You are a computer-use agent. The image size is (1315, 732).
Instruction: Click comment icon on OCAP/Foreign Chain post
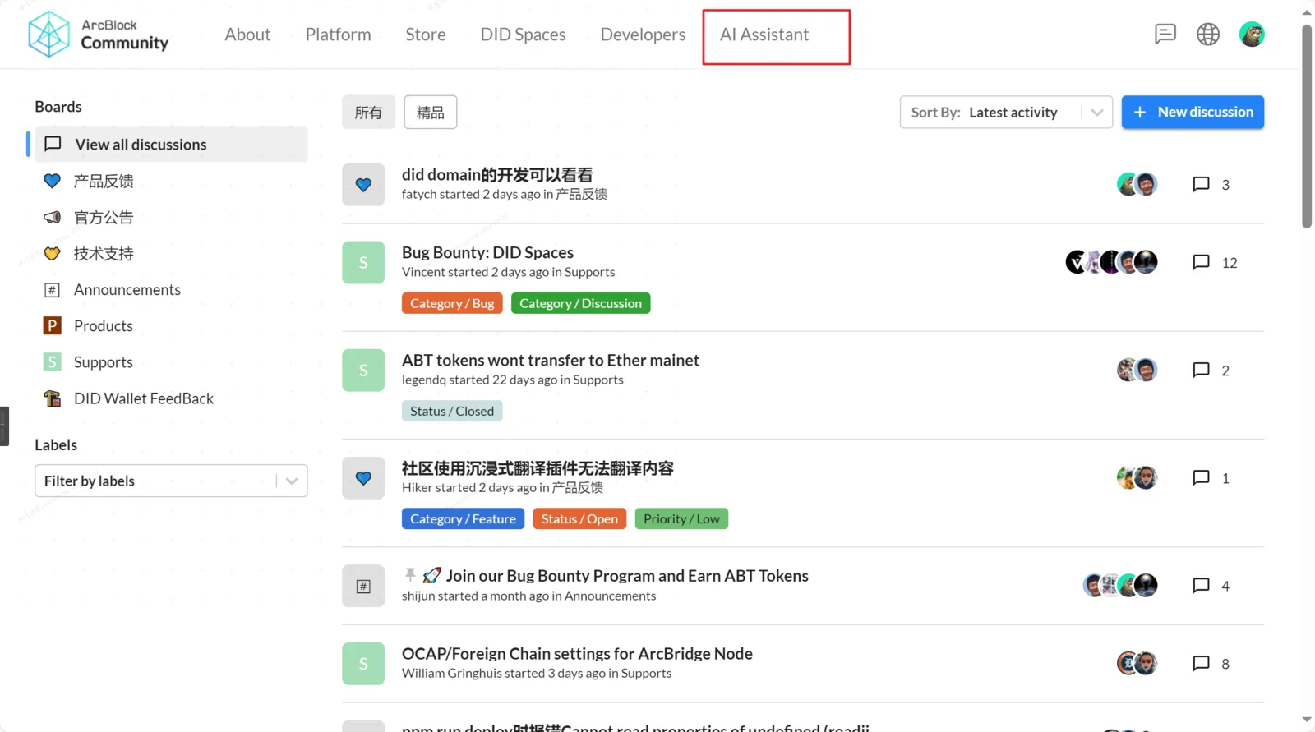1201,663
